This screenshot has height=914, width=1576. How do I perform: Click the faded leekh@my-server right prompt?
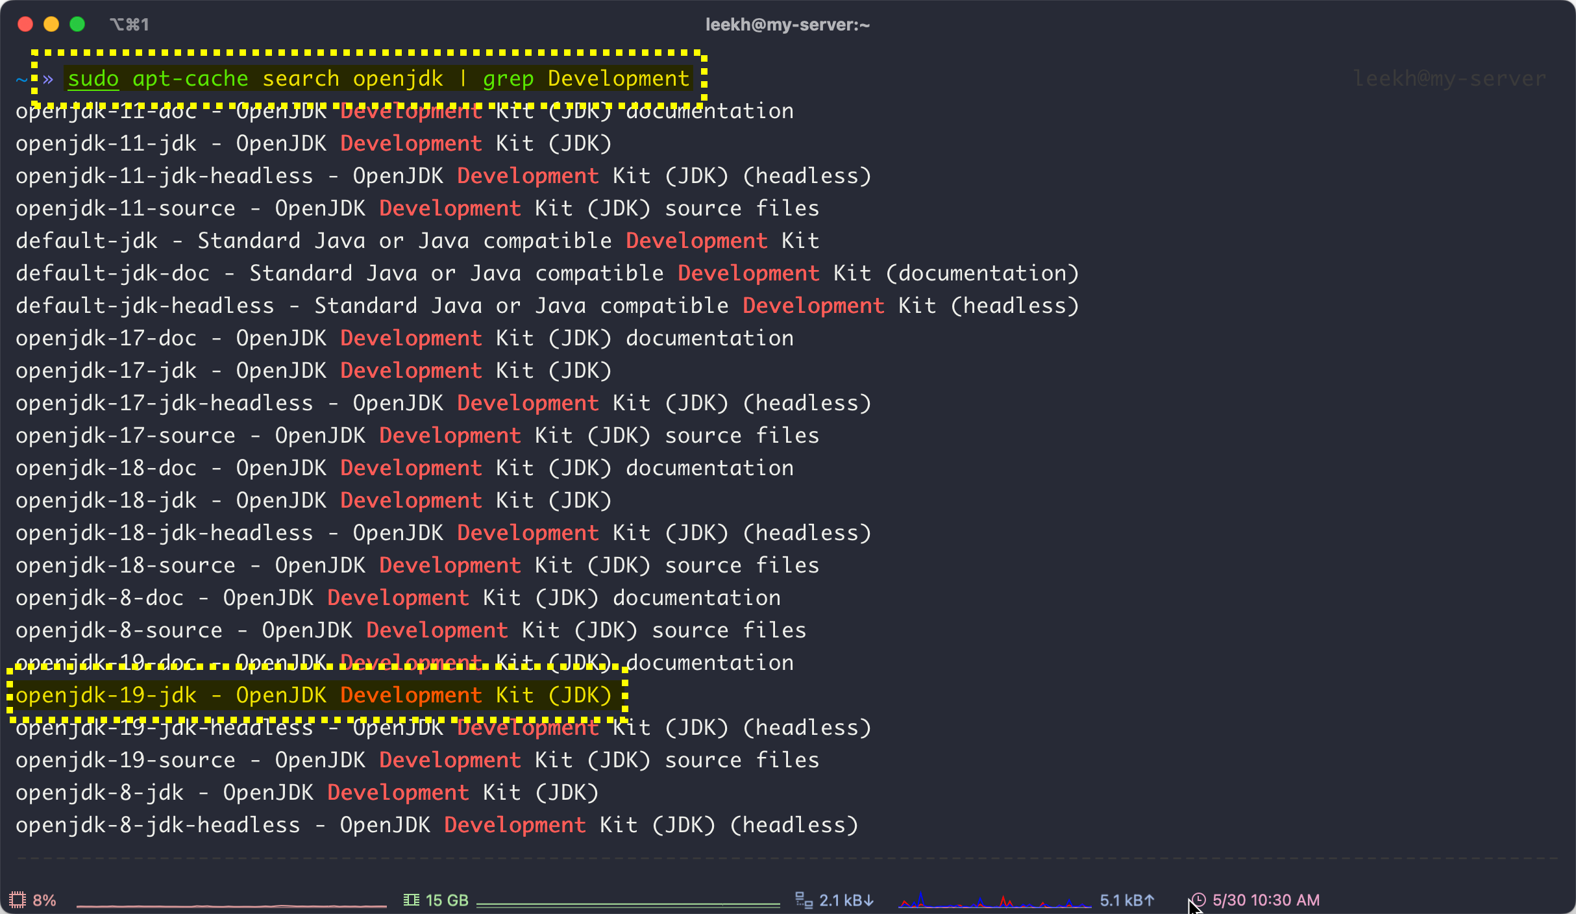(1449, 79)
